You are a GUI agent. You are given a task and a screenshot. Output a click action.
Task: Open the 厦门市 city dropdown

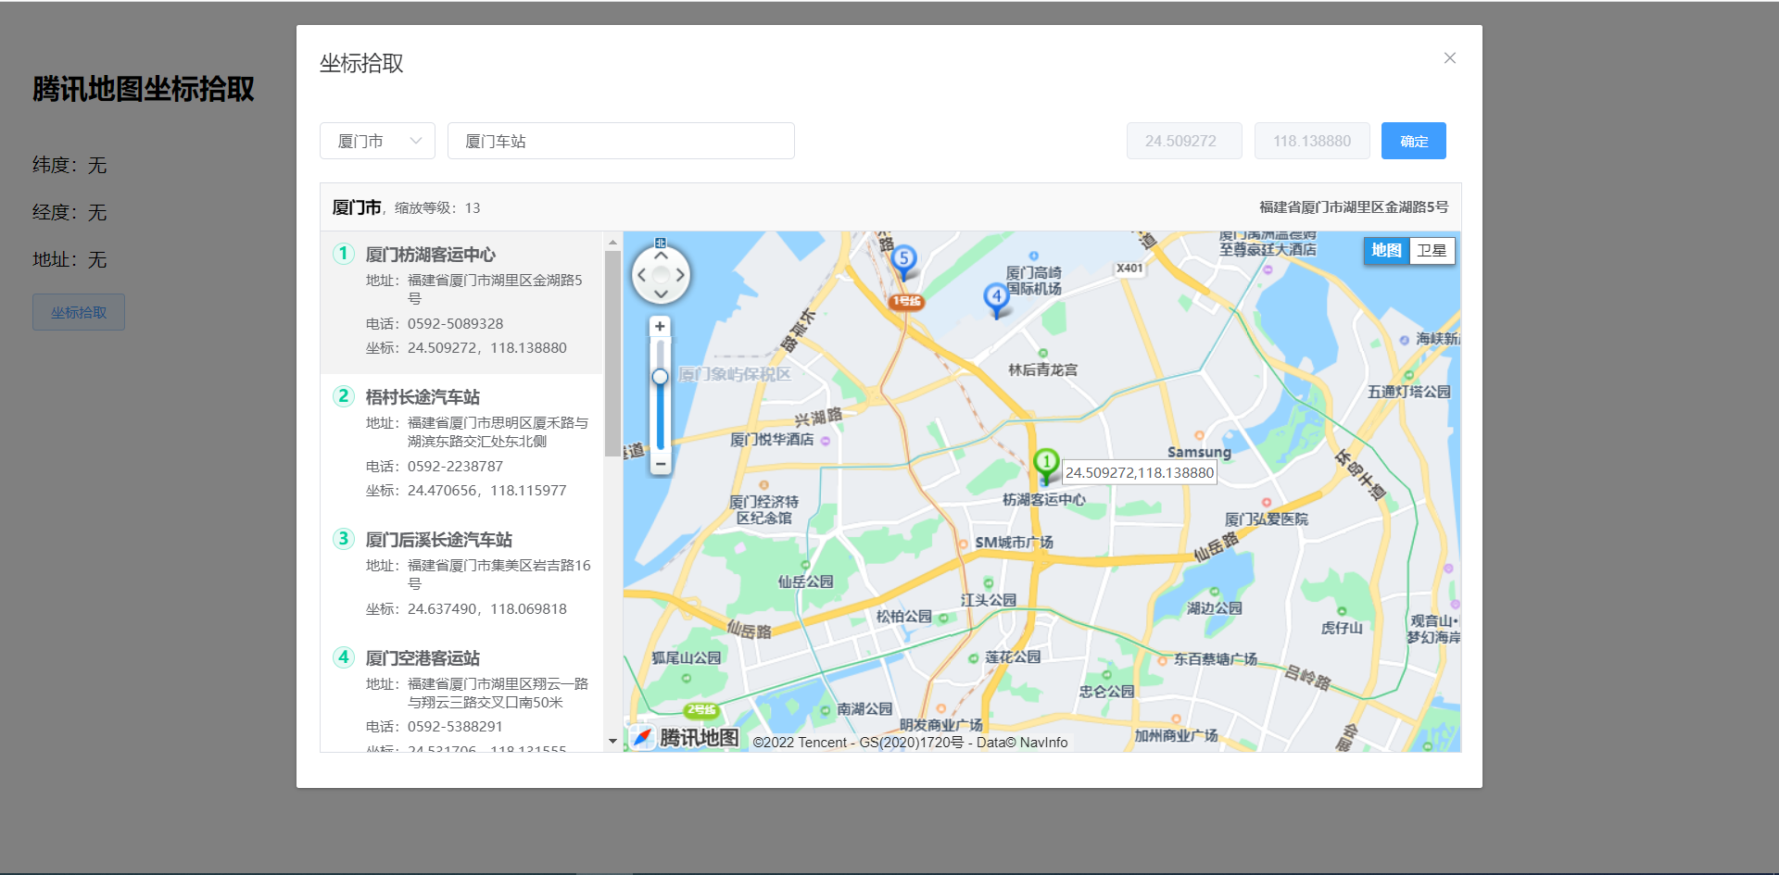point(376,141)
